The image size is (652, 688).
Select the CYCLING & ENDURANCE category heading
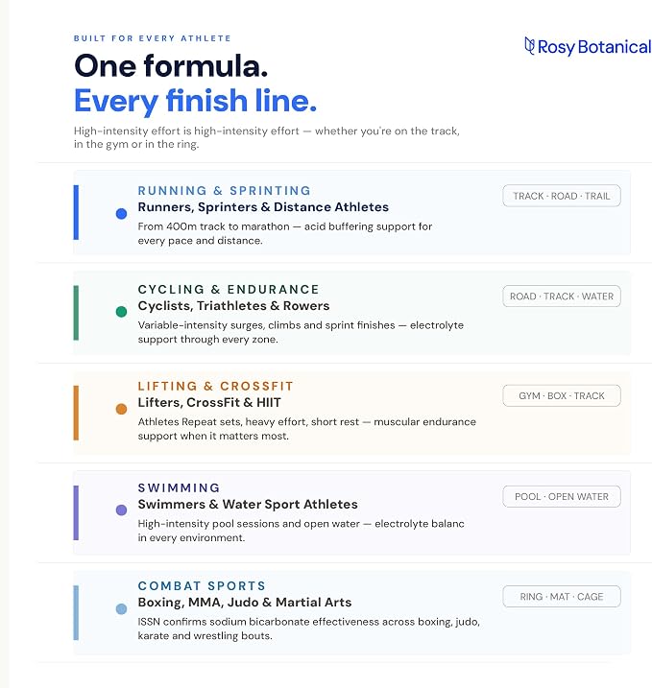click(229, 289)
